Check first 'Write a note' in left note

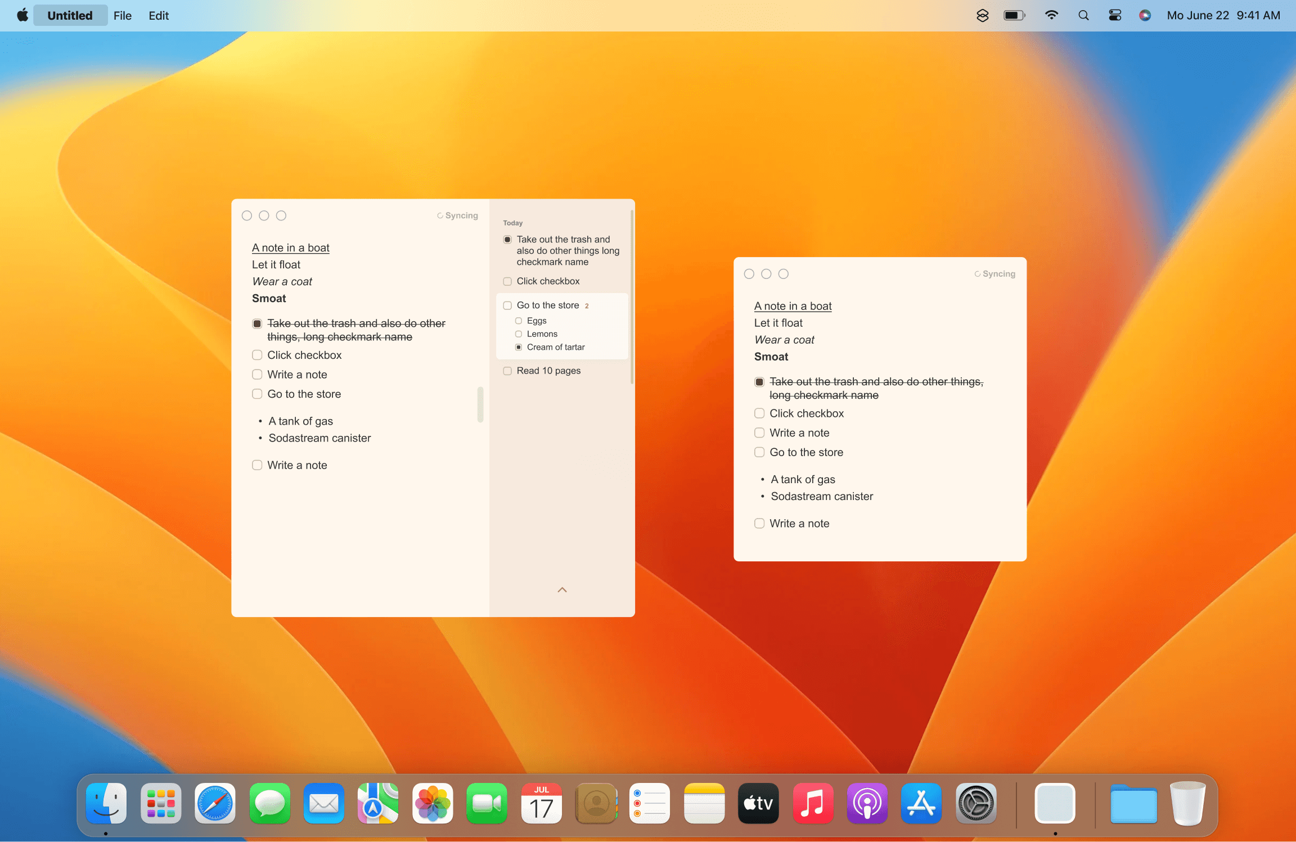pos(257,374)
